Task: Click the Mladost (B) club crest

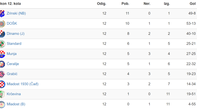Action: 2,104
